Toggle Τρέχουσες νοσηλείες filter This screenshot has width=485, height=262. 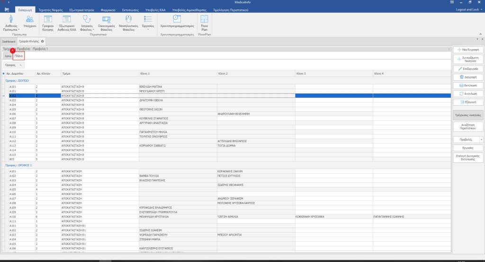pos(468,115)
